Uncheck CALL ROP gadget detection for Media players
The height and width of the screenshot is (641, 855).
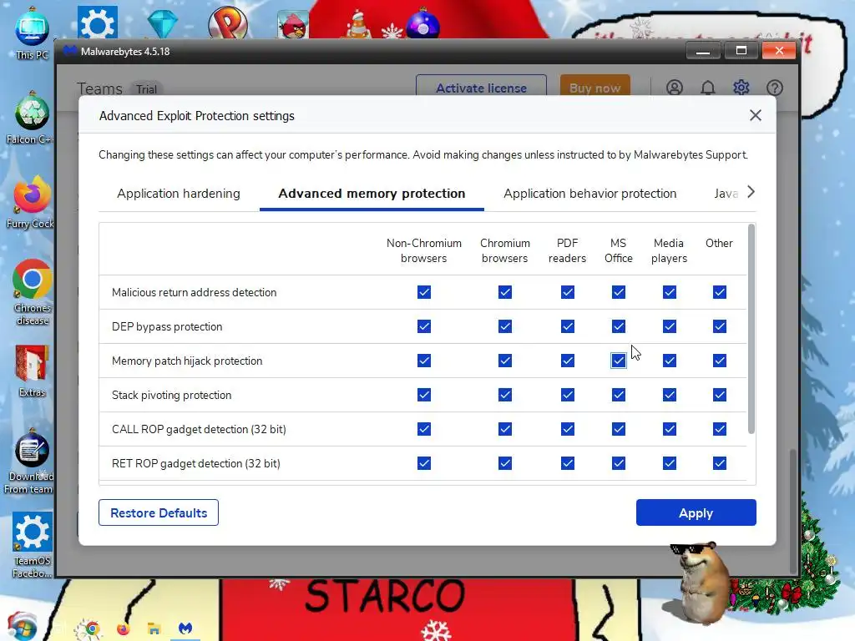pos(670,429)
